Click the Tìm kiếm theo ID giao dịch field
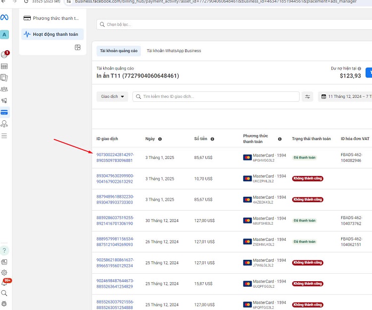 [x=216, y=97]
